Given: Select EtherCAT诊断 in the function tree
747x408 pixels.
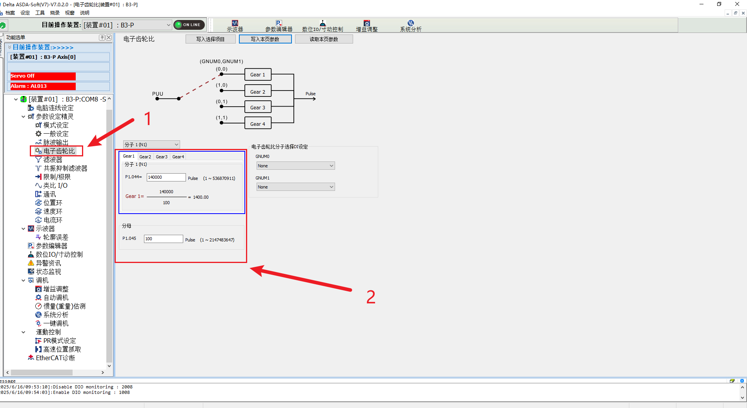Looking at the screenshot, I should pyautogui.click(x=55, y=358).
